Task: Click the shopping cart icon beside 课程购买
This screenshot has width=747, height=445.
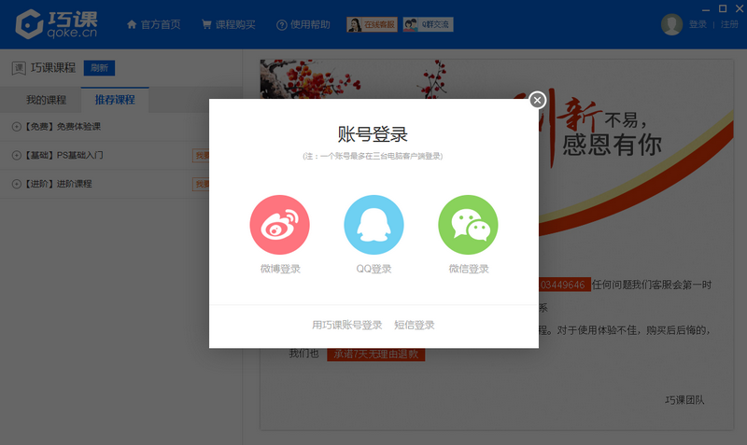Action: 206,24
